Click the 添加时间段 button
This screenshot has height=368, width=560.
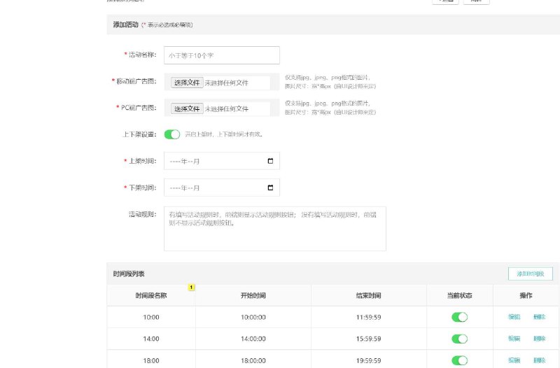point(531,274)
